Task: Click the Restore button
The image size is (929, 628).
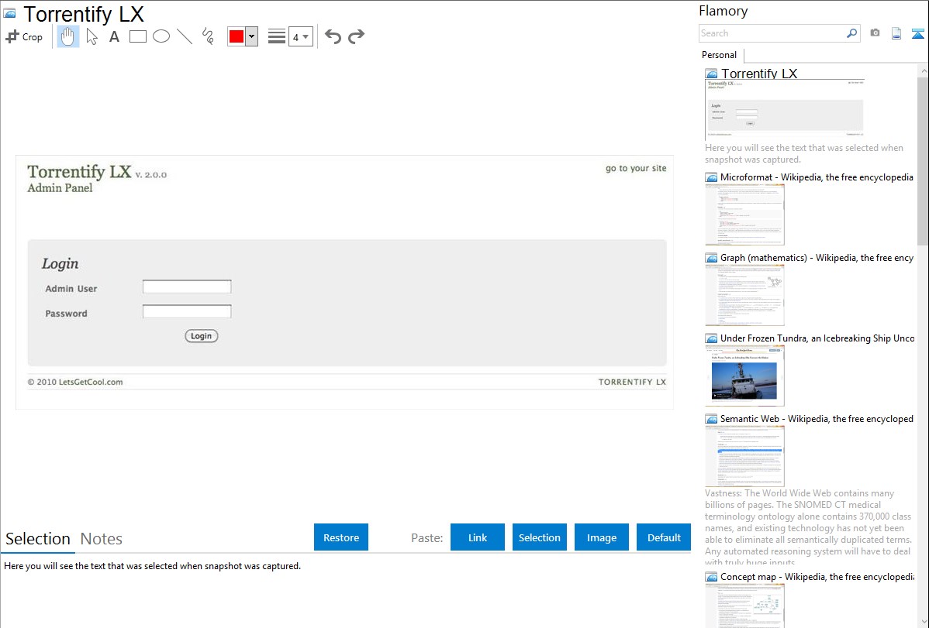Action: [x=341, y=537]
